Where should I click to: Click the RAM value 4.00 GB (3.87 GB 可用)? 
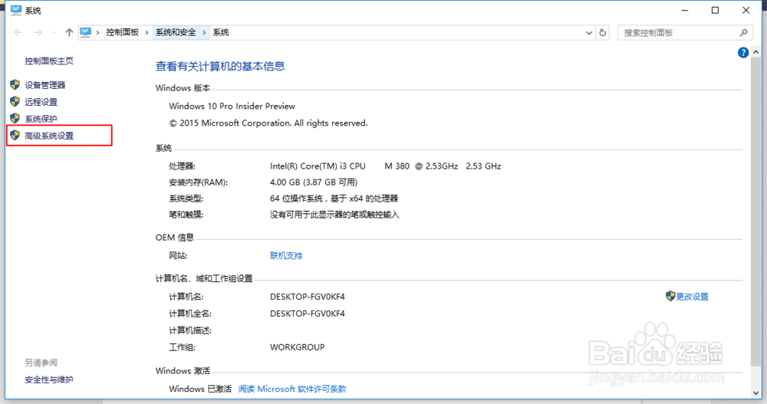(x=314, y=182)
